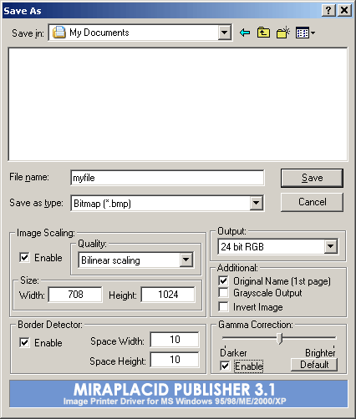Go up one folder level icon
Screen dimensions: 356x419
pos(263,33)
